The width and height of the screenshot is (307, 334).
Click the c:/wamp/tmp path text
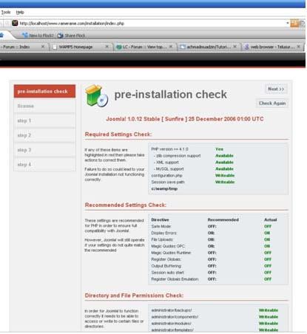pyautogui.click(x=164, y=188)
